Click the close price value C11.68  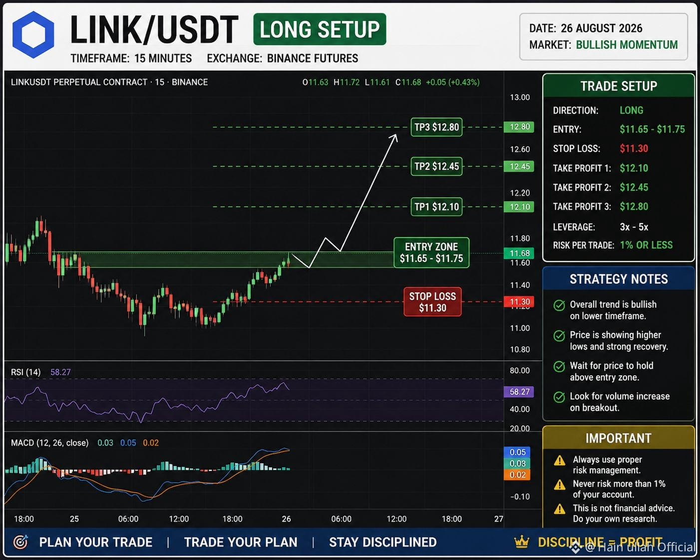coord(408,82)
